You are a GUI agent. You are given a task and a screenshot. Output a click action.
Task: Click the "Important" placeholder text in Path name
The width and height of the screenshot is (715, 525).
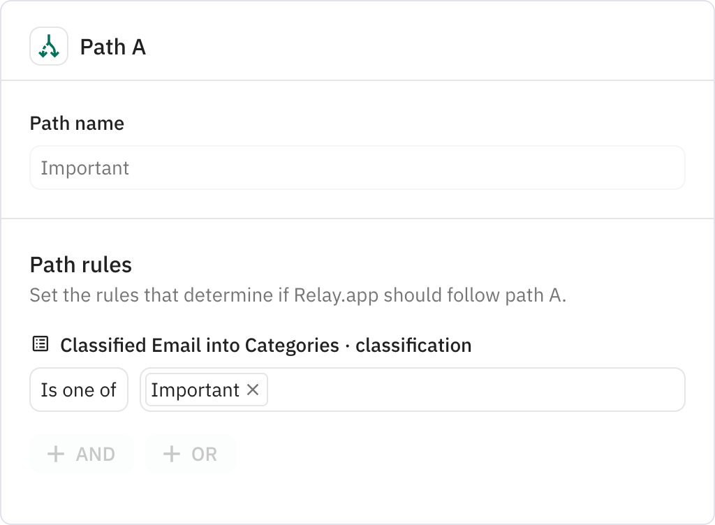click(x=84, y=168)
